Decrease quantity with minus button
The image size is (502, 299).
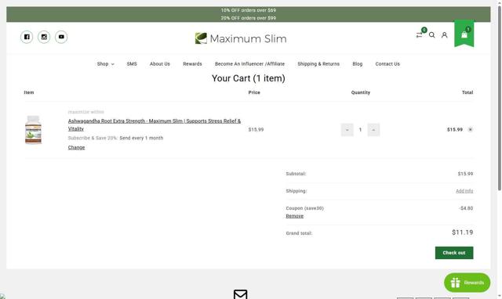click(x=347, y=130)
